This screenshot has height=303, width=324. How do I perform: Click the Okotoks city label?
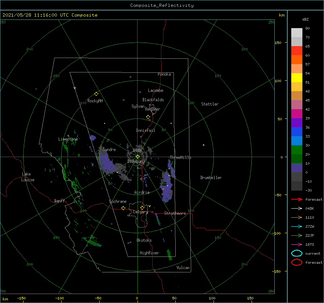[144, 240]
